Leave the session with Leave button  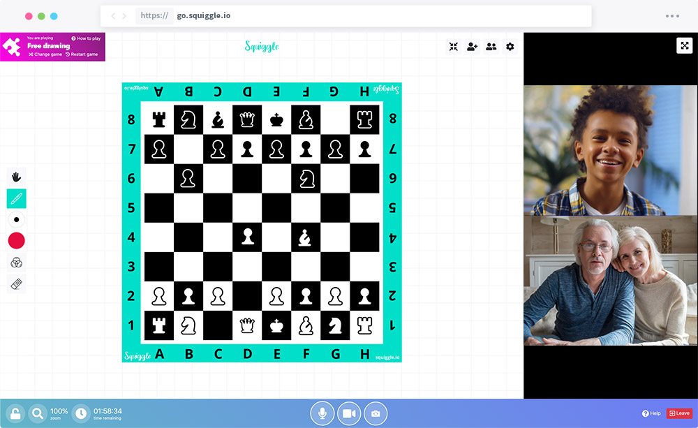coord(679,413)
